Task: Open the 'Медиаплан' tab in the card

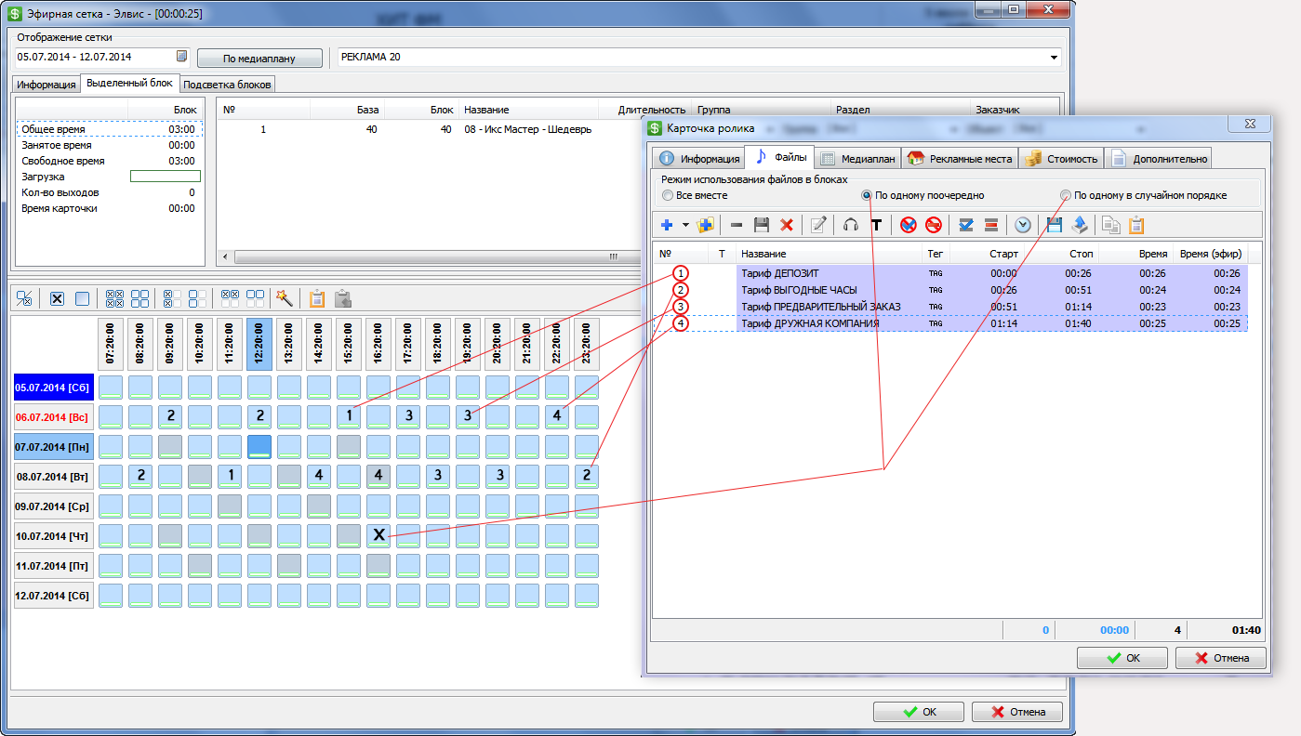Action: tap(858, 158)
